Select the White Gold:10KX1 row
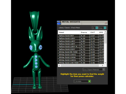The height and width of the screenshot is (94, 126). [81, 55]
